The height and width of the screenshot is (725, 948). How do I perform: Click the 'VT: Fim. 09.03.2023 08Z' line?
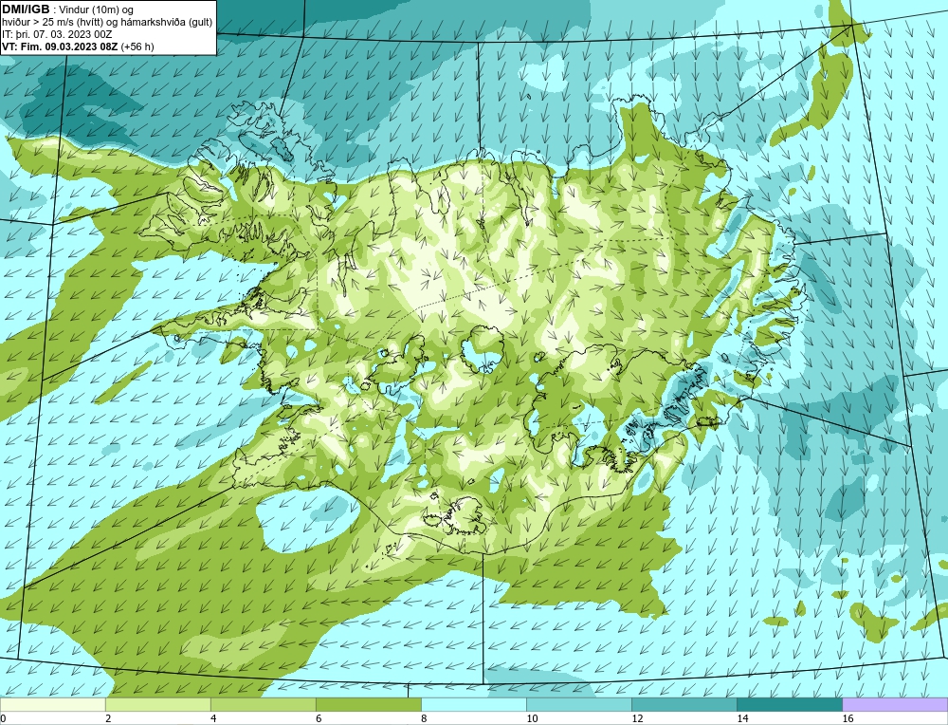pyautogui.click(x=61, y=46)
